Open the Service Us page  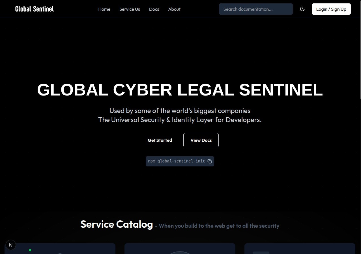click(130, 9)
